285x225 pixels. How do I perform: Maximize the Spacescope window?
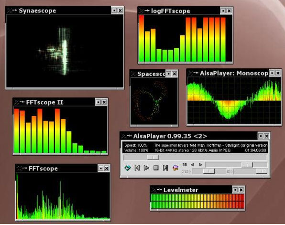(168, 74)
